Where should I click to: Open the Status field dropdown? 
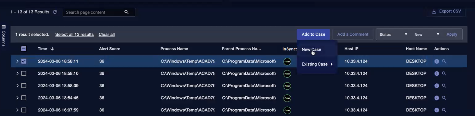click(393, 34)
